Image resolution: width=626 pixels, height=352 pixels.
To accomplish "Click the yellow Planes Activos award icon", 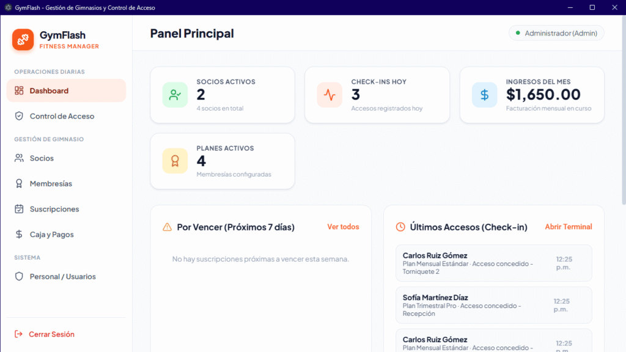I will 175,161.
